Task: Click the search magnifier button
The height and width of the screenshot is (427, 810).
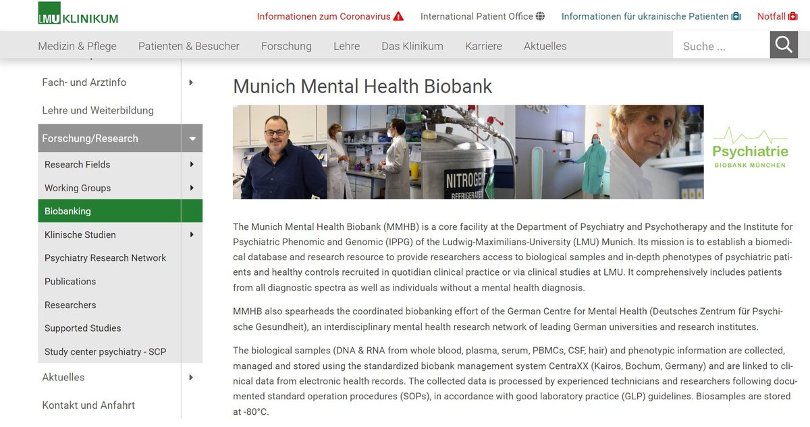Action: [x=784, y=45]
